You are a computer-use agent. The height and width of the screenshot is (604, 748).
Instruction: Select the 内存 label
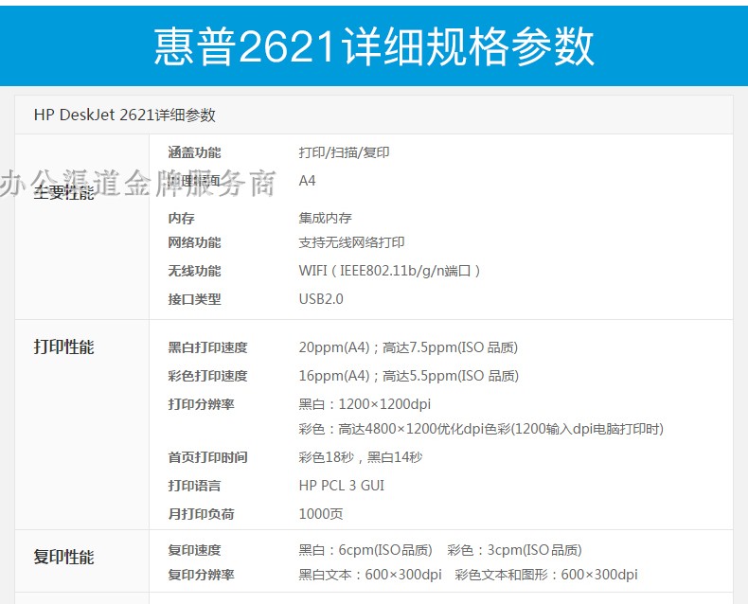click(181, 218)
